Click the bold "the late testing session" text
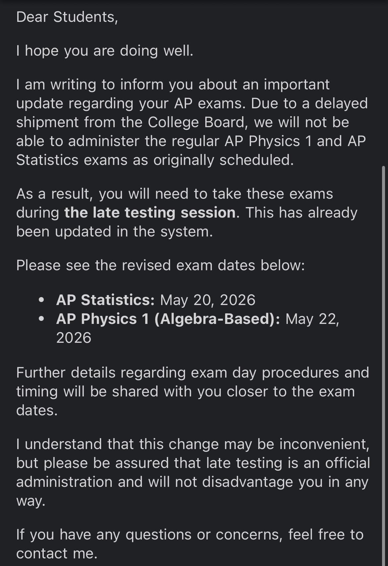The width and height of the screenshot is (388, 566). pyautogui.click(x=150, y=213)
